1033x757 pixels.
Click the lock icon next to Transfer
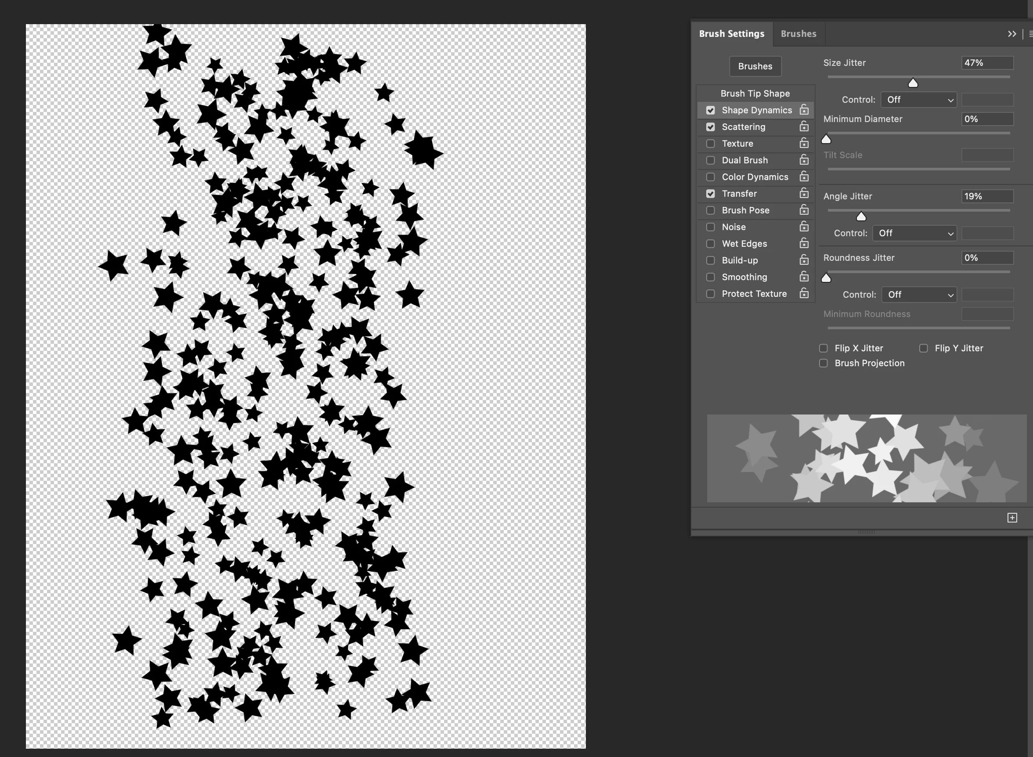coord(804,193)
